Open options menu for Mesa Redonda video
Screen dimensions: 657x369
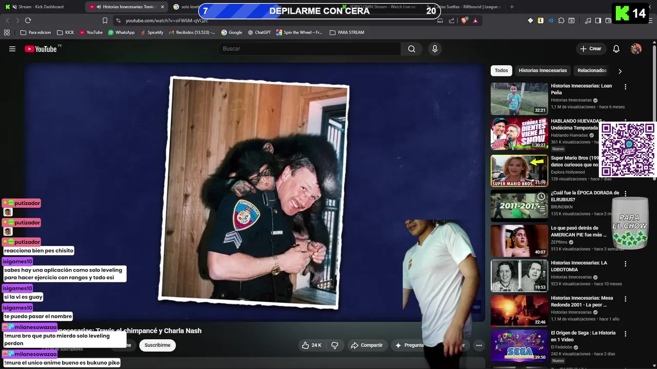tap(625, 299)
